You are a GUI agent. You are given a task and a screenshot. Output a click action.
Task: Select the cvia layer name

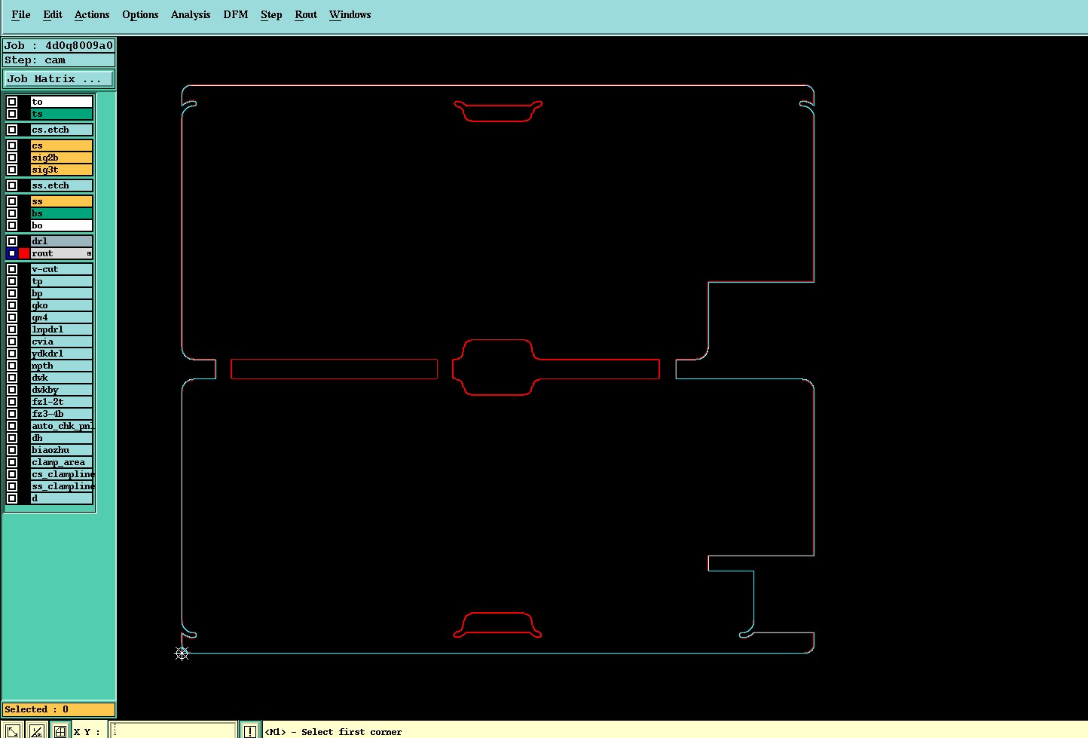pyautogui.click(x=61, y=341)
